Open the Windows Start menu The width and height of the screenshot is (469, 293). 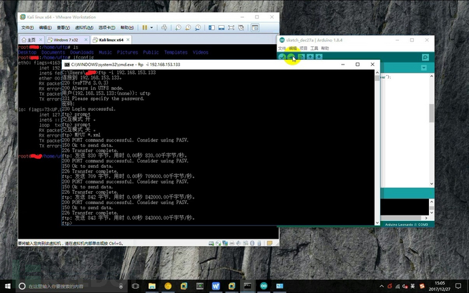pyautogui.click(x=7, y=286)
